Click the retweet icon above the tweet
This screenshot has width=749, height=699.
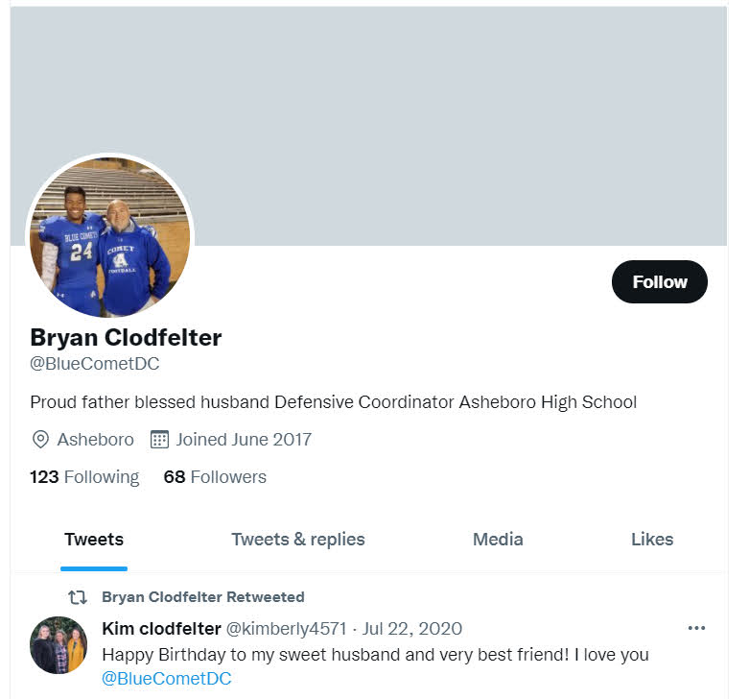[x=78, y=596]
